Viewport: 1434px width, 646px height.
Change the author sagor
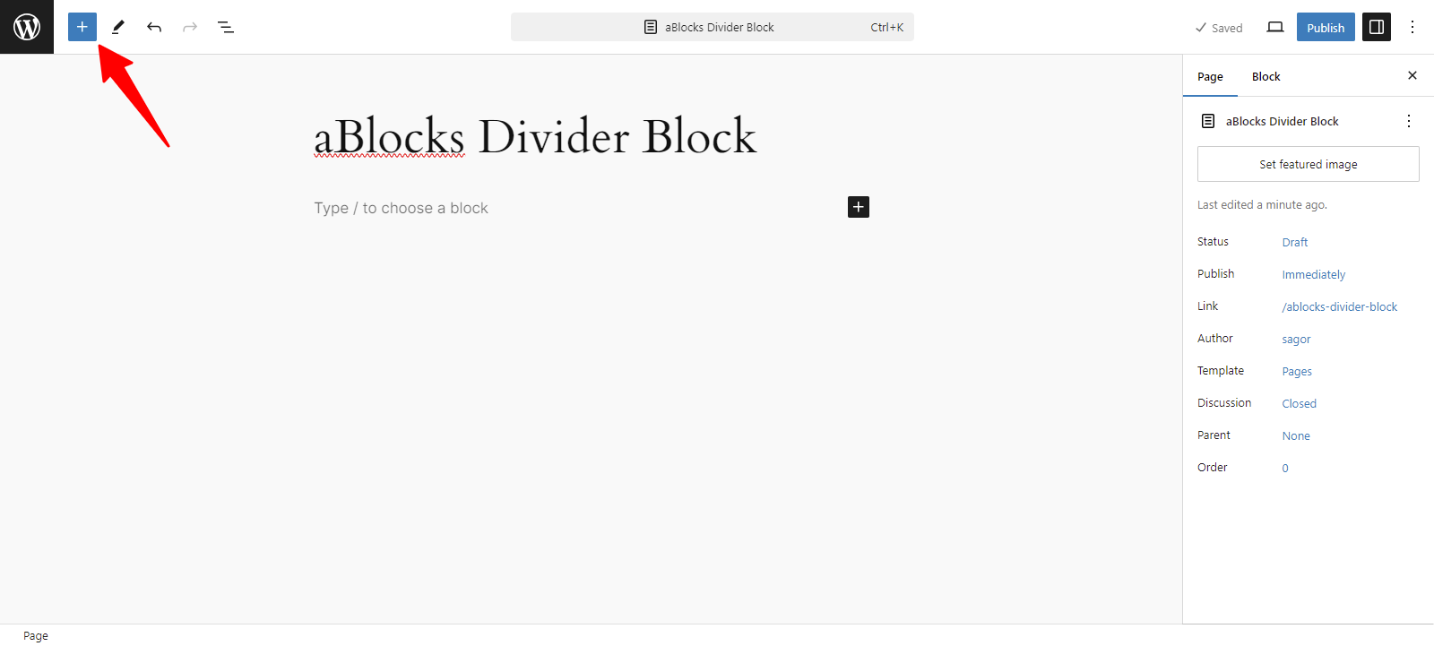click(x=1296, y=339)
